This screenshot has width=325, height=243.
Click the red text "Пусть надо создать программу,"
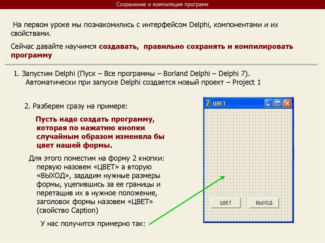[x=95, y=119]
